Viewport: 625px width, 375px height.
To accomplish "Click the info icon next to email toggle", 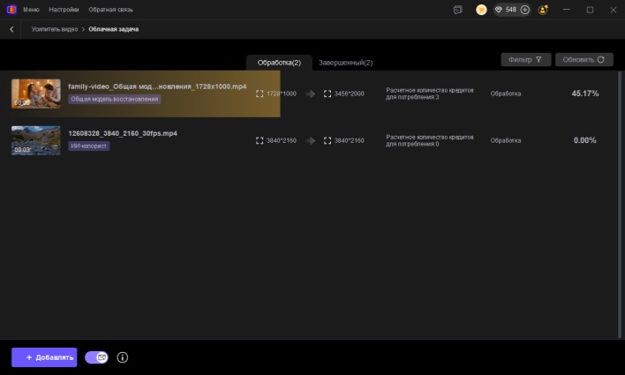I will tap(123, 357).
